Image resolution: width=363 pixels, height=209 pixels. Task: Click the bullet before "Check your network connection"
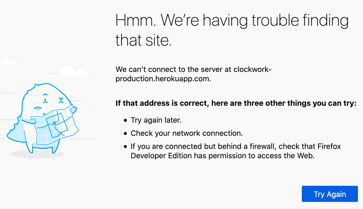[125, 134]
